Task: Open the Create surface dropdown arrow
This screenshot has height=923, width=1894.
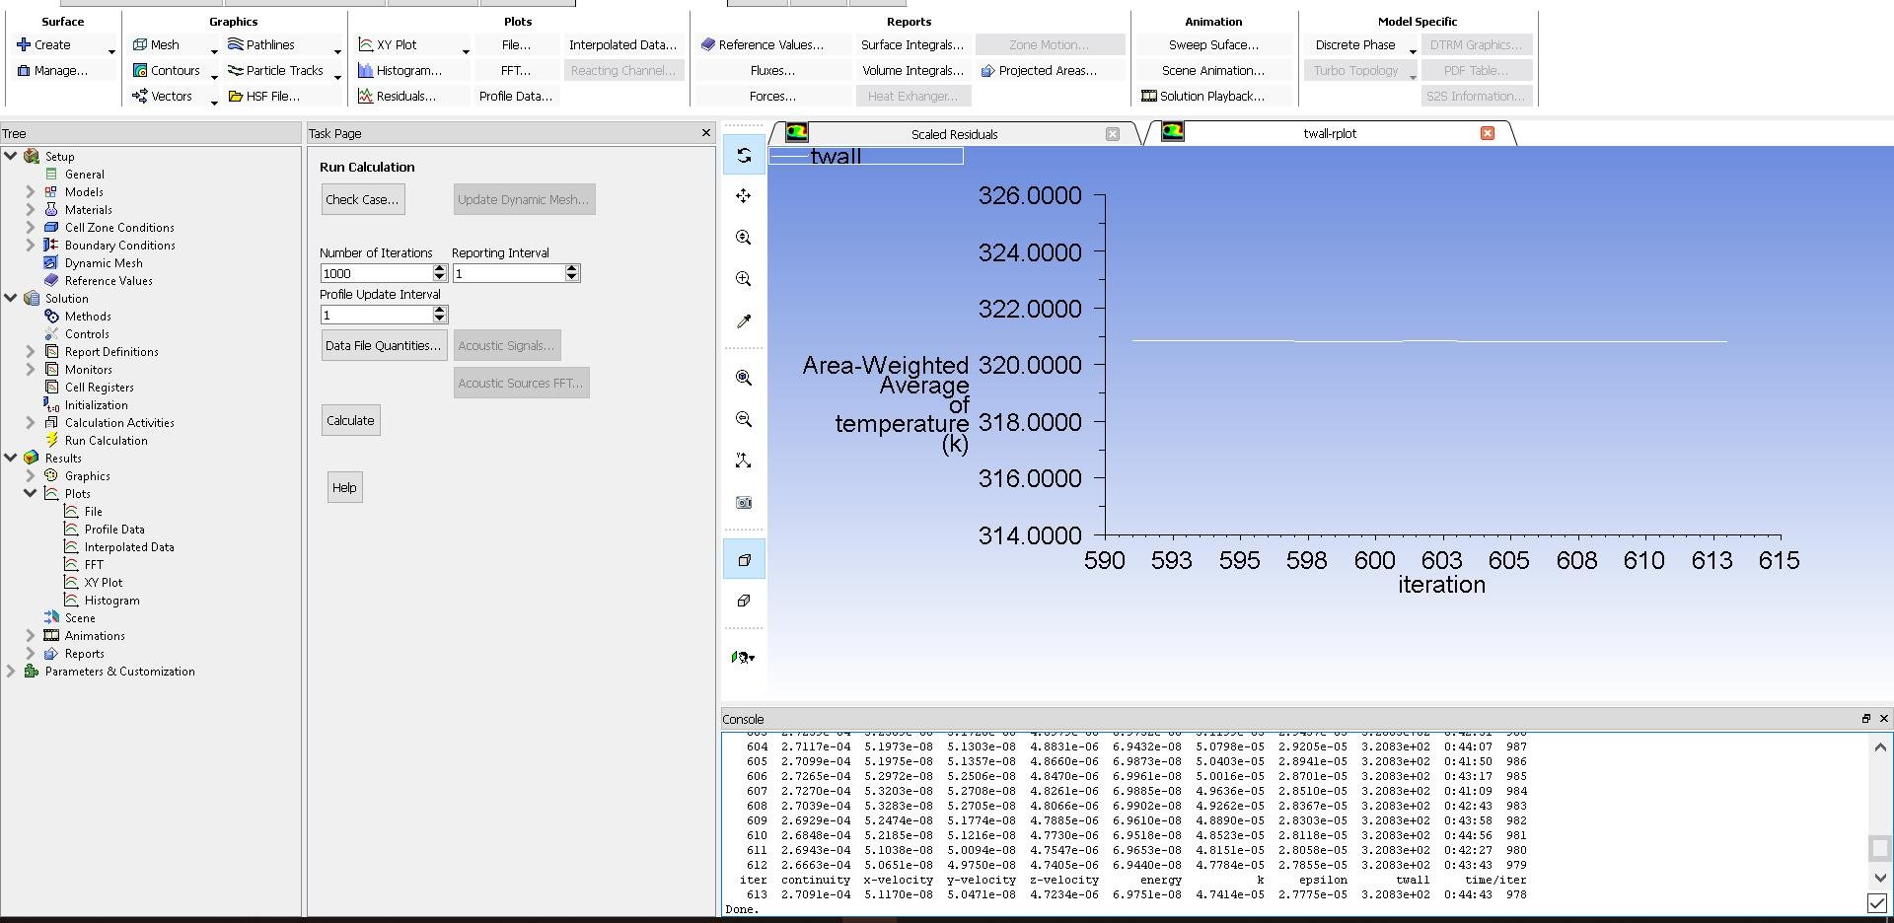Action: point(111,51)
